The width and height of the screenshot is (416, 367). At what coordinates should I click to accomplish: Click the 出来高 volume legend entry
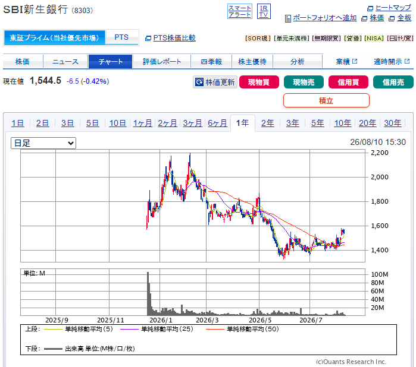pyautogui.click(x=90, y=349)
